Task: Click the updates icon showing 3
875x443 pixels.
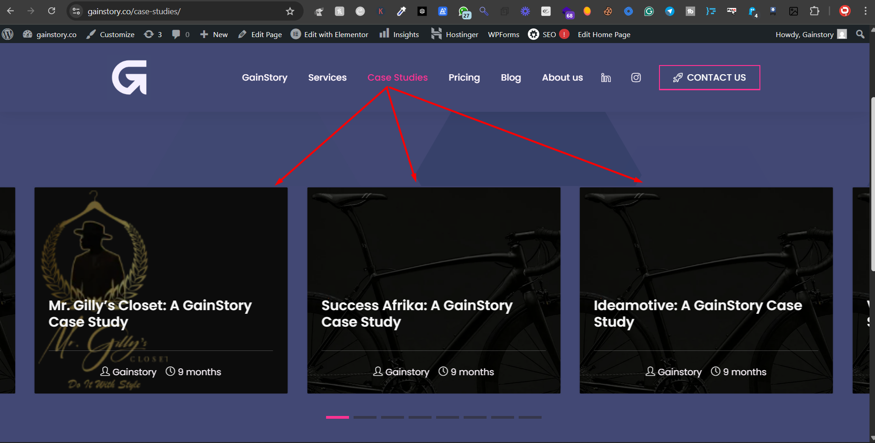Action: click(153, 34)
